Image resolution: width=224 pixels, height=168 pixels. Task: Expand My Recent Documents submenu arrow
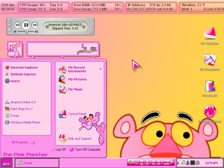pos(101,69)
